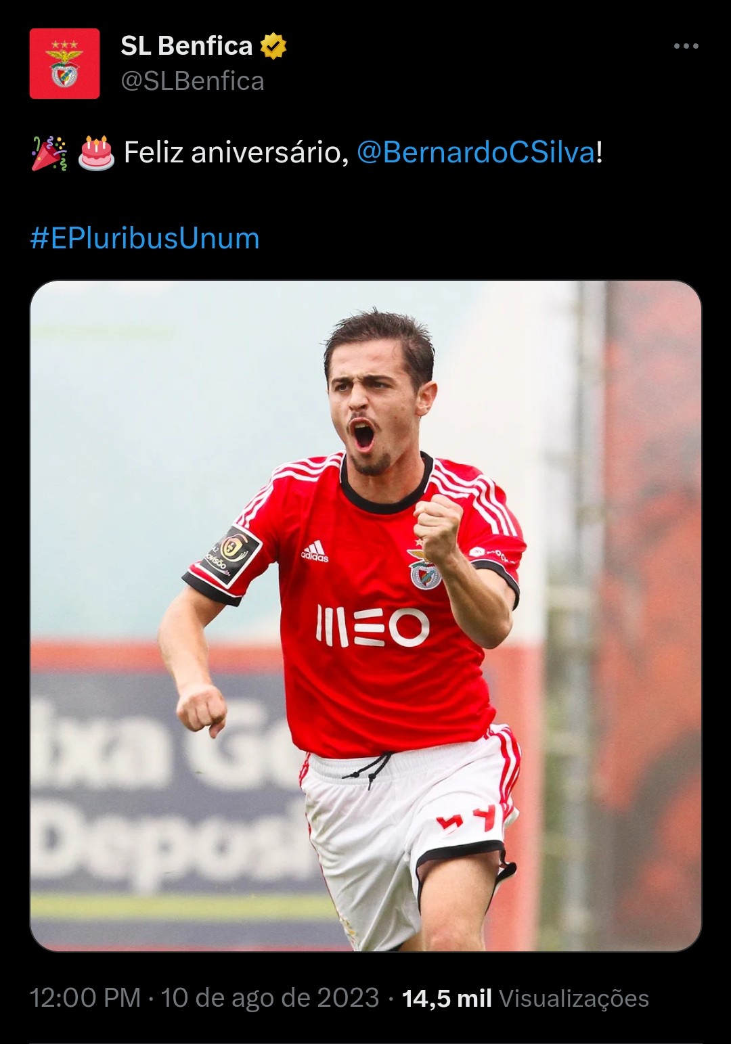Click the MEO sponsor logo on shirt
Viewport: 731px width, 1044px height.
pos(372,627)
